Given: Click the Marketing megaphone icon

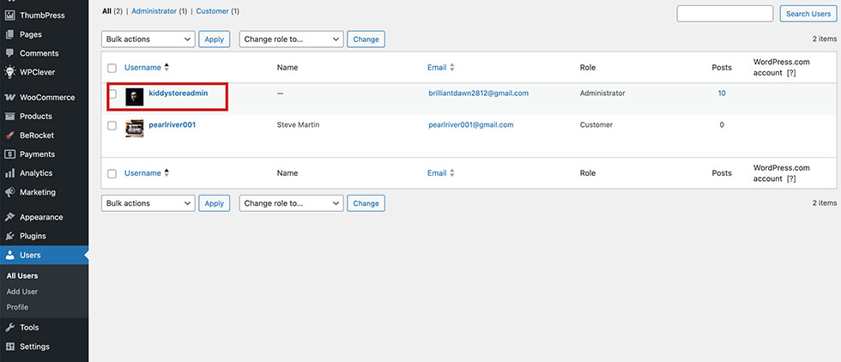Looking at the screenshot, I should pos(10,192).
